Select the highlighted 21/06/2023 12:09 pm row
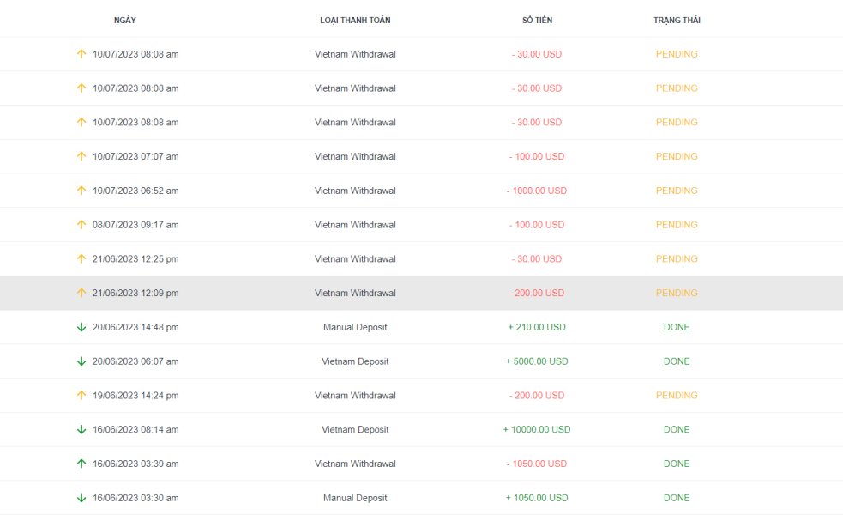This screenshot has height=515, width=843. (422, 293)
